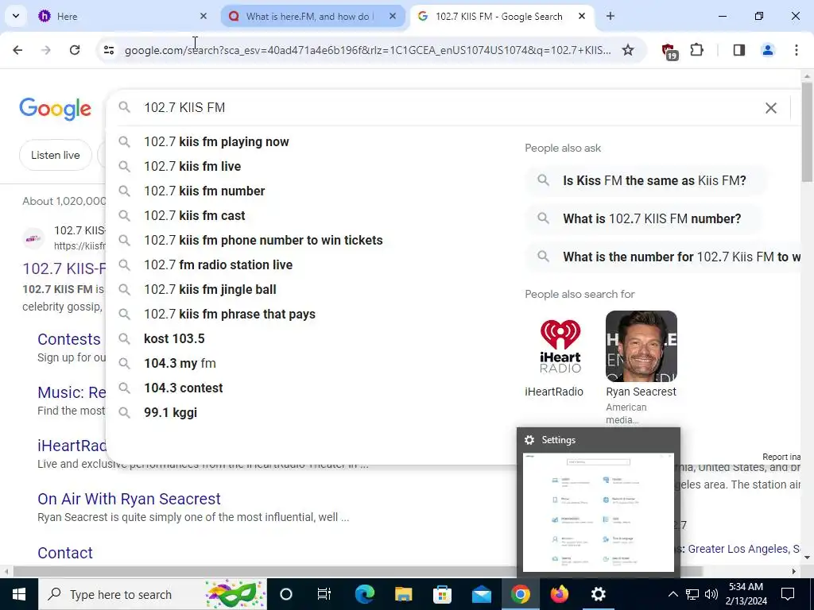814x610 pixels.
Task: Click the address bar URL
Action: pos(367,50)
